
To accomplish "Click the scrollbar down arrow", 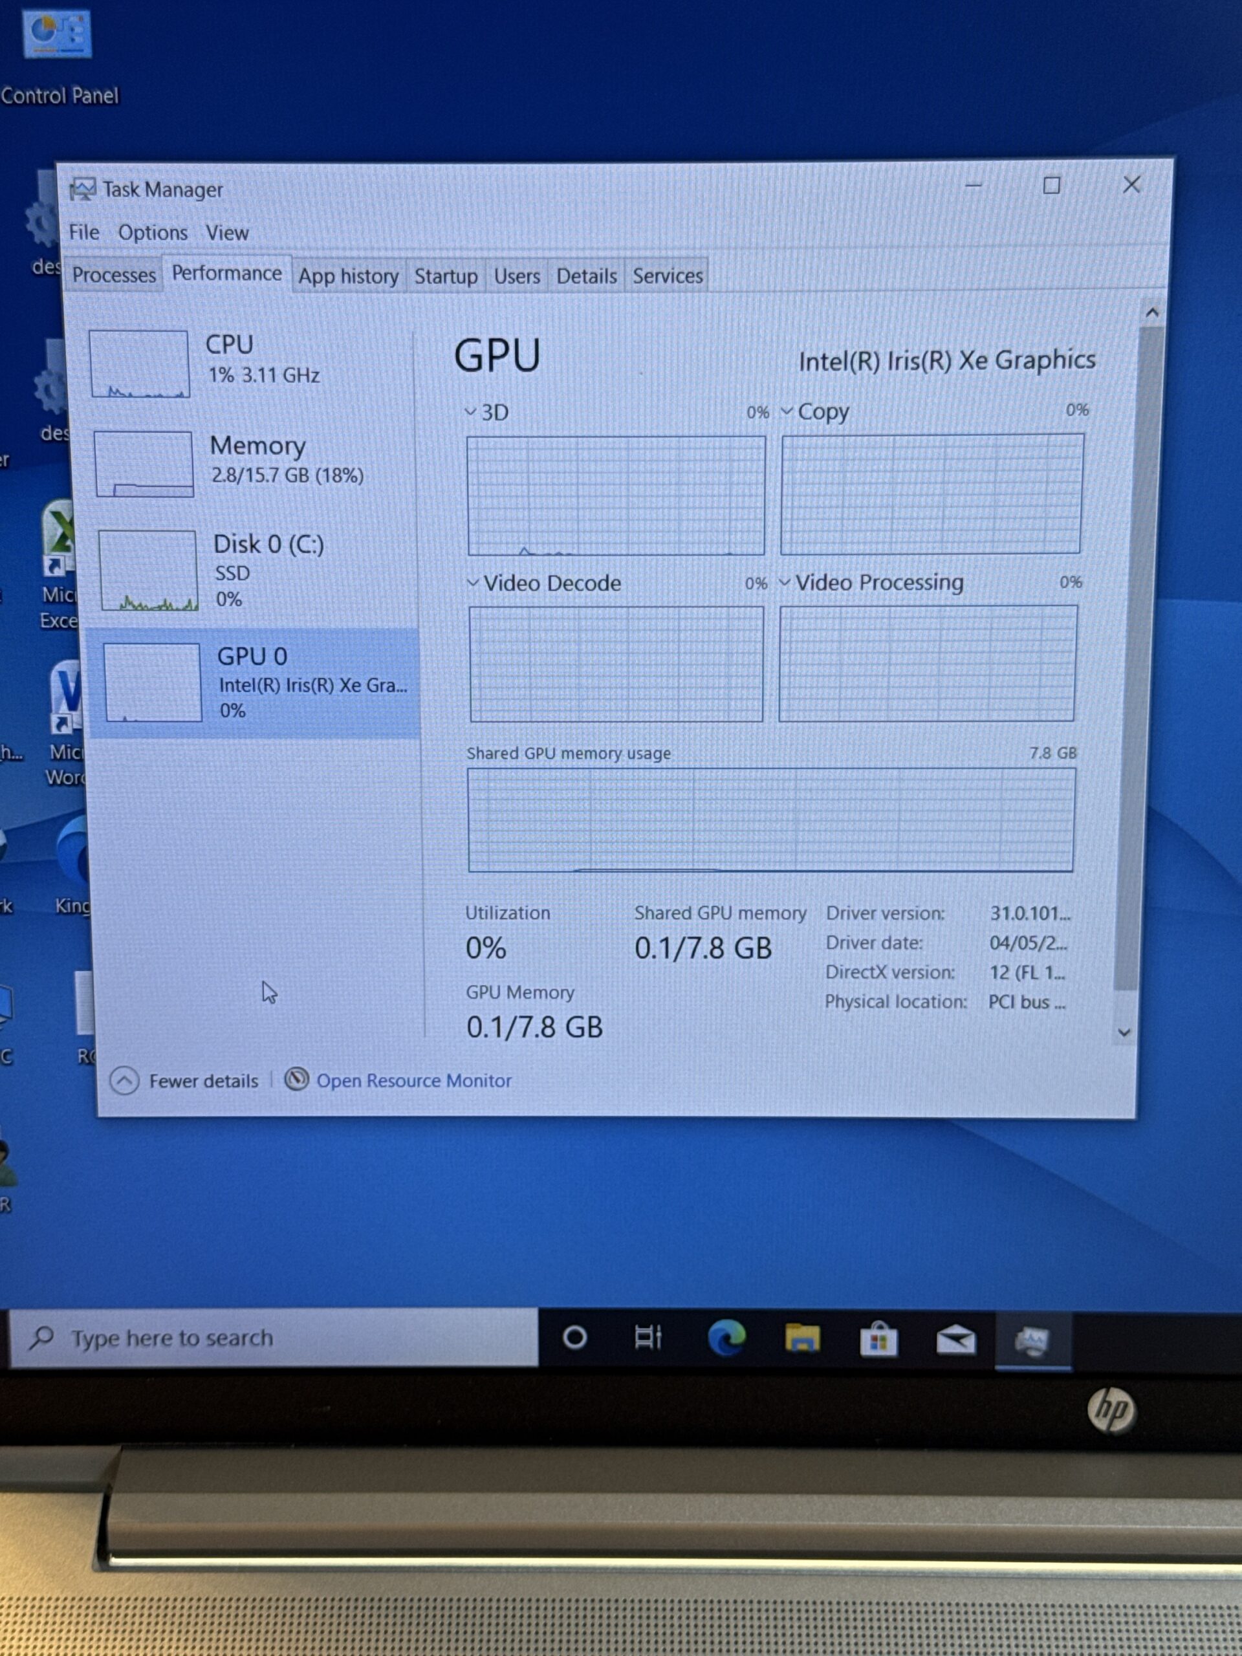I will 1124,1032.
